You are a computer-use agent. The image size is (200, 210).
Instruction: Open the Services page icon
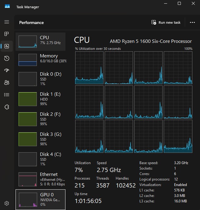click(7, 107)
